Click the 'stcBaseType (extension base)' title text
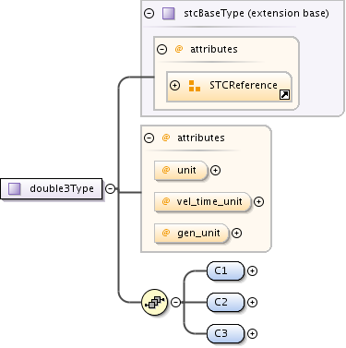Viewport: 346px width, 348px height. pos(257,13)
